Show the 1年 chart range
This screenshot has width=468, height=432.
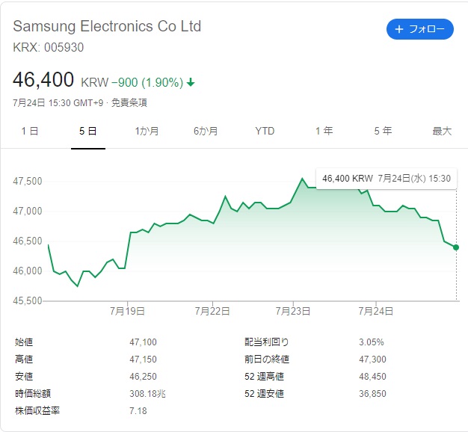coord(324,131)
